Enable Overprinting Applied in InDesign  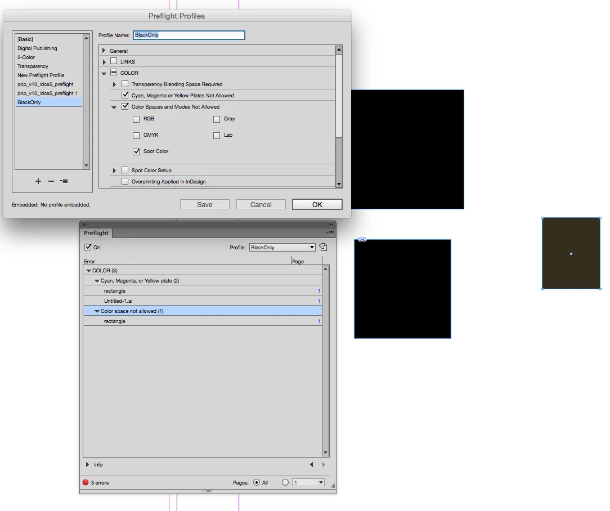coord(125,181)
